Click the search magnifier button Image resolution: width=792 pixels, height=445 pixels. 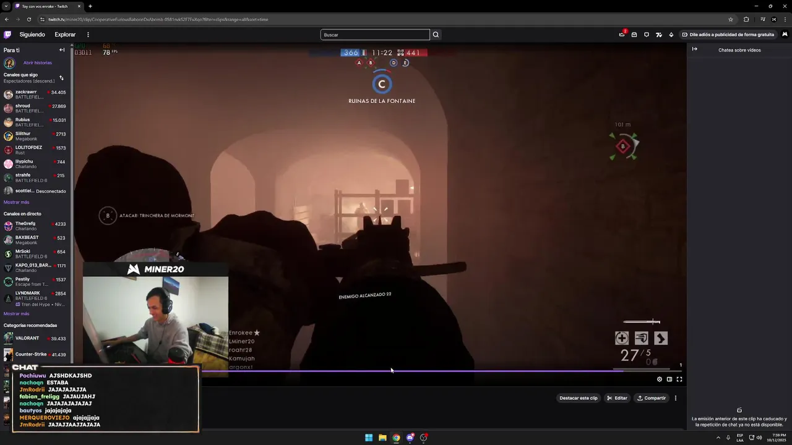click(436, 35)
